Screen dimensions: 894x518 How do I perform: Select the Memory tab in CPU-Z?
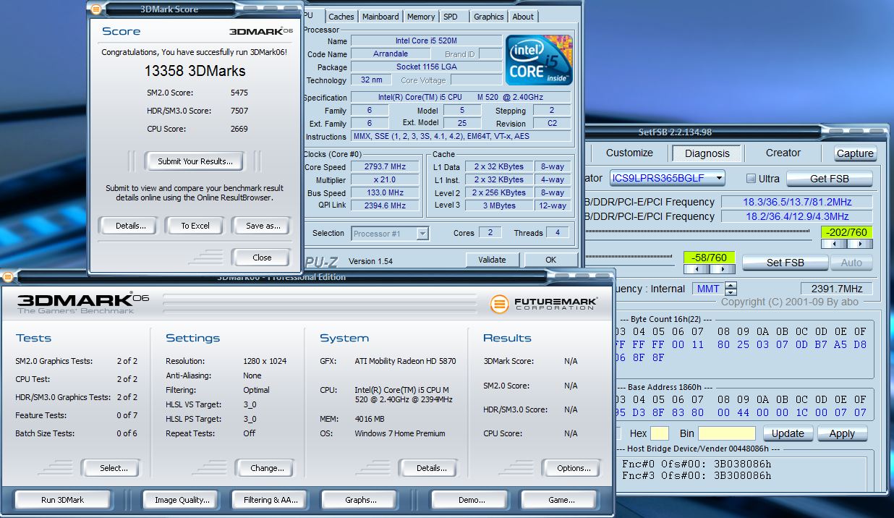coord(421,16)
